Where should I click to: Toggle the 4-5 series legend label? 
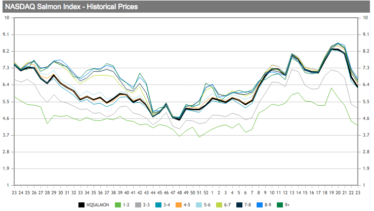pyautogui.click(x=187, y=205)
